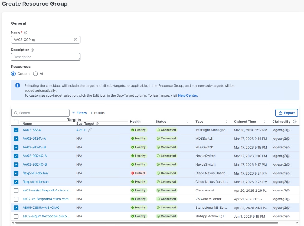Toggle the checkbox for AA02-6664
The image size is (304, 226).
point(16,130)
